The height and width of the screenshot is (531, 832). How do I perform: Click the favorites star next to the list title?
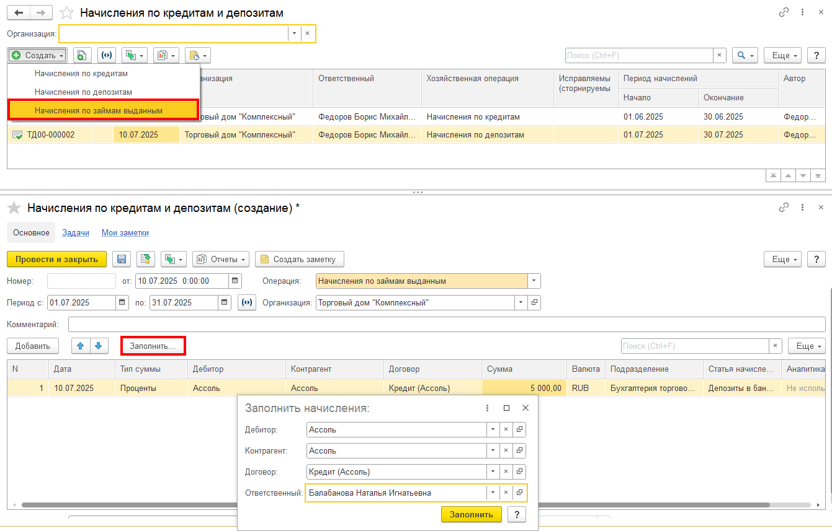(66, 13)
